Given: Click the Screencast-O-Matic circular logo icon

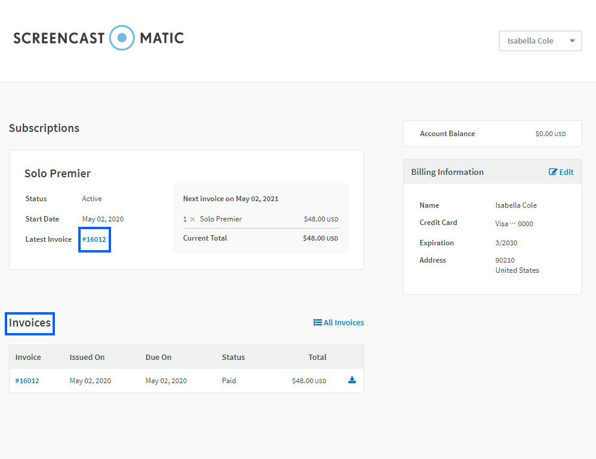Looking at the screenshot, I should coord(122,38).
